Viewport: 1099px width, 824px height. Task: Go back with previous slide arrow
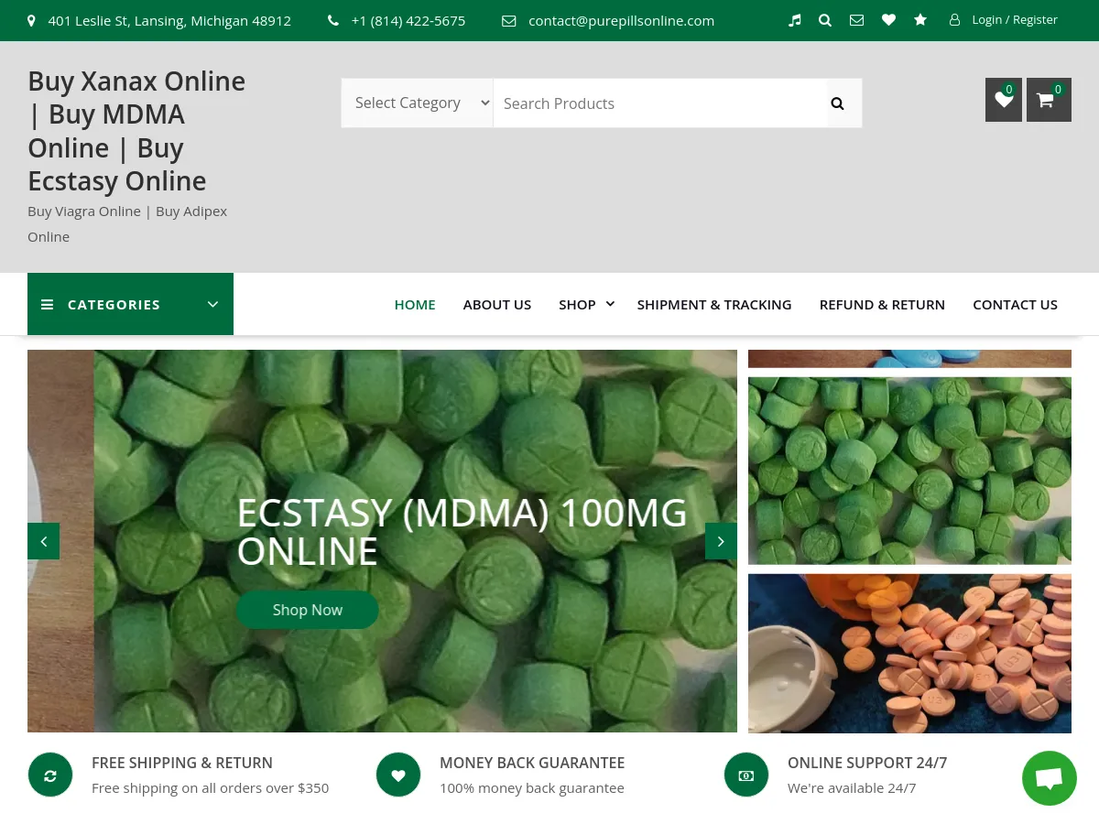click(43, 541)
